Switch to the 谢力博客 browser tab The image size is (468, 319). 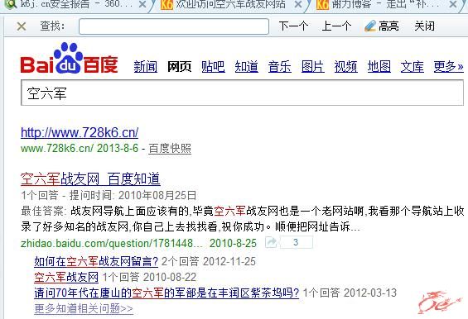click(385, 4)
